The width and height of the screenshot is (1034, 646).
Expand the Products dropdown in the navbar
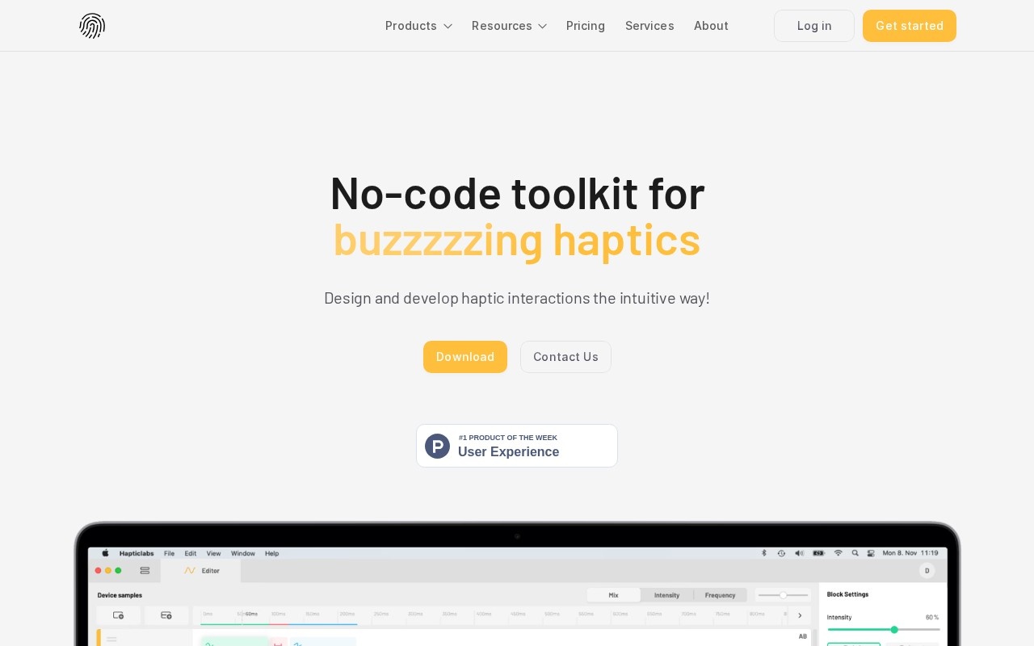pyautogui.click(x=418, y=26)
